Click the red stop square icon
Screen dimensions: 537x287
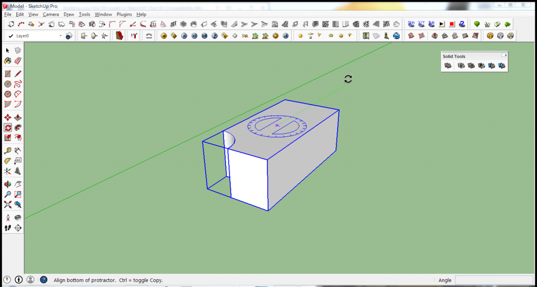[x=452, y=24]
